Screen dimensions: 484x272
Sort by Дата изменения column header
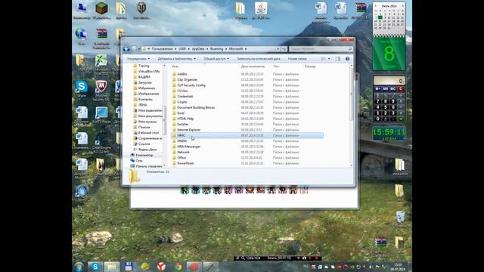[x=253, y=66]
